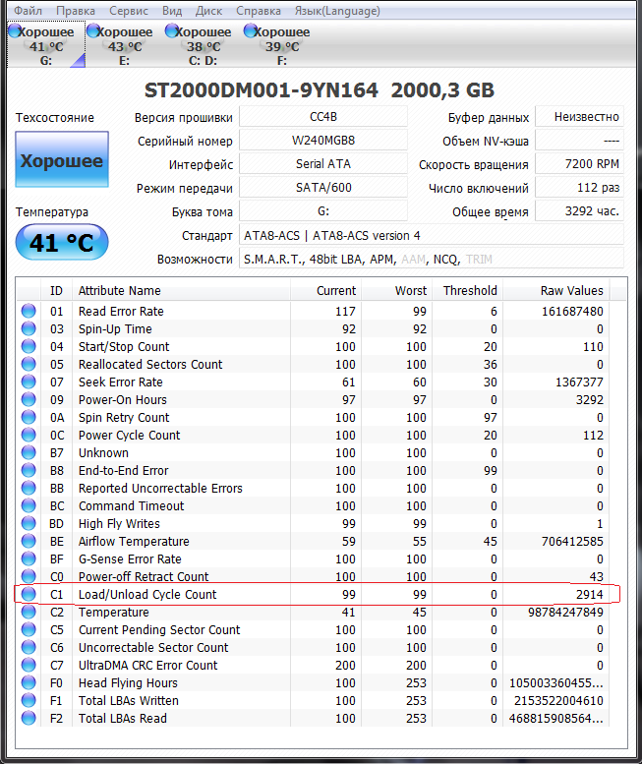Click status orb for Current Pending Sector Count
This screenshot has width=642, height=764.
(x=29, y=629)
